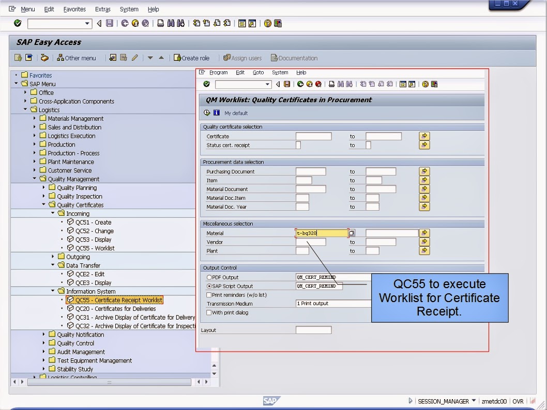Screen dimensions: 547x410
Task: Click the Back arrow icon in QM toolbar
Action: pyautogui.click(x=277, y=84)
